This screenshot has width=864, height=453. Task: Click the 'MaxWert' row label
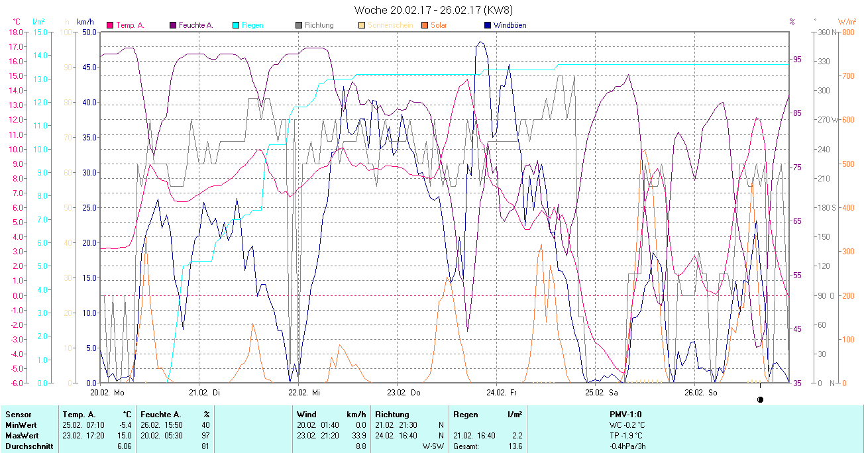click(22, 436)
